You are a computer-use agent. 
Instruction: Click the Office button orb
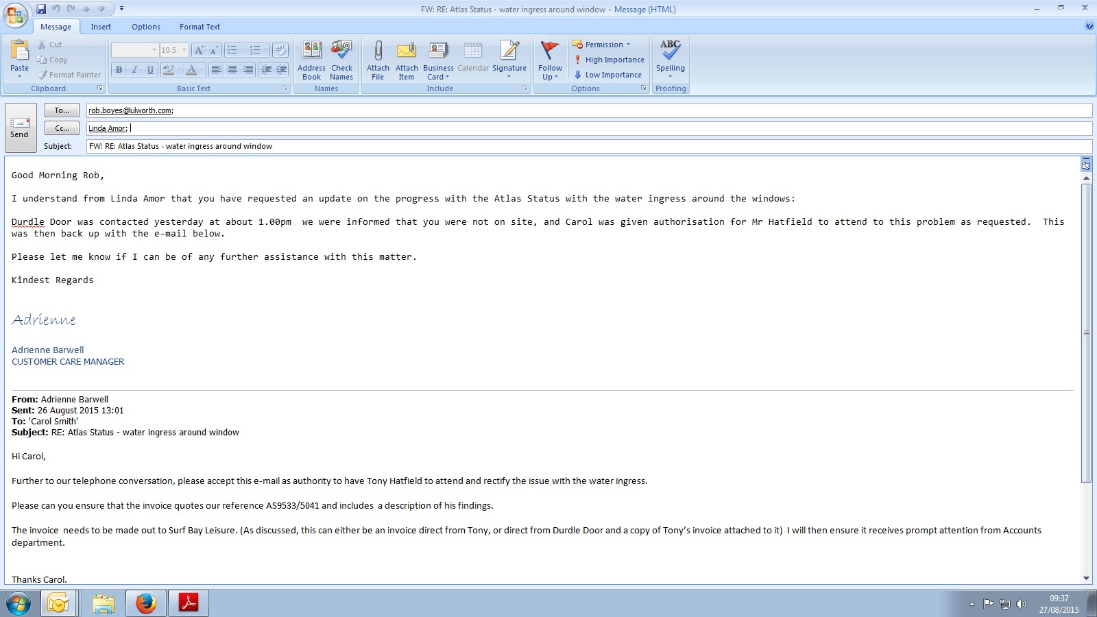click(15, 14)
